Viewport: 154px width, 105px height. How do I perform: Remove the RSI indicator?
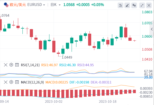pyautogui.click(x=6, y=65)
